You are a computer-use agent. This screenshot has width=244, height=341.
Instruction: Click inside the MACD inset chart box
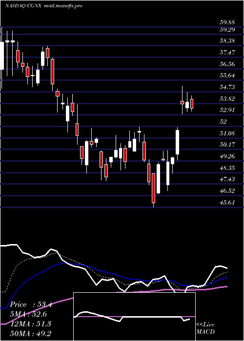[x=134, y=317]
